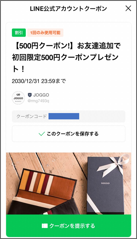Select the クーポンコード field
137x239 pixels.
[68, 116]
